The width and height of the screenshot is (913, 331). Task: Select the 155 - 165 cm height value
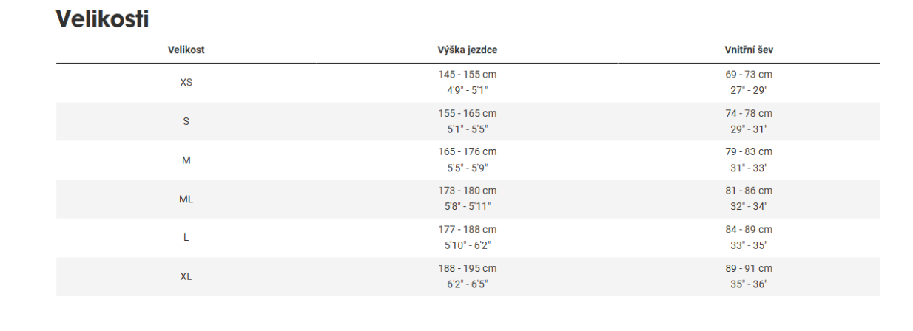[x=467, y=114]
